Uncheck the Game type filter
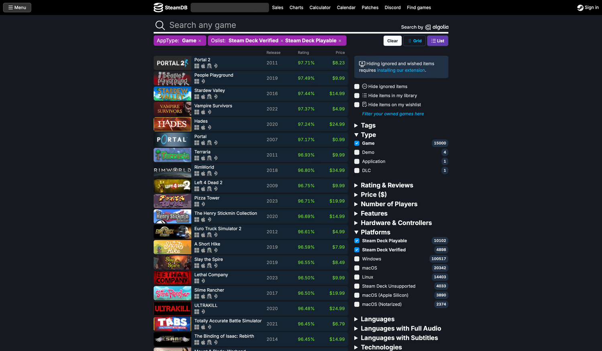The width and height of the screenshot is (602, 351). pyautogui.click(x=357, y=143)
